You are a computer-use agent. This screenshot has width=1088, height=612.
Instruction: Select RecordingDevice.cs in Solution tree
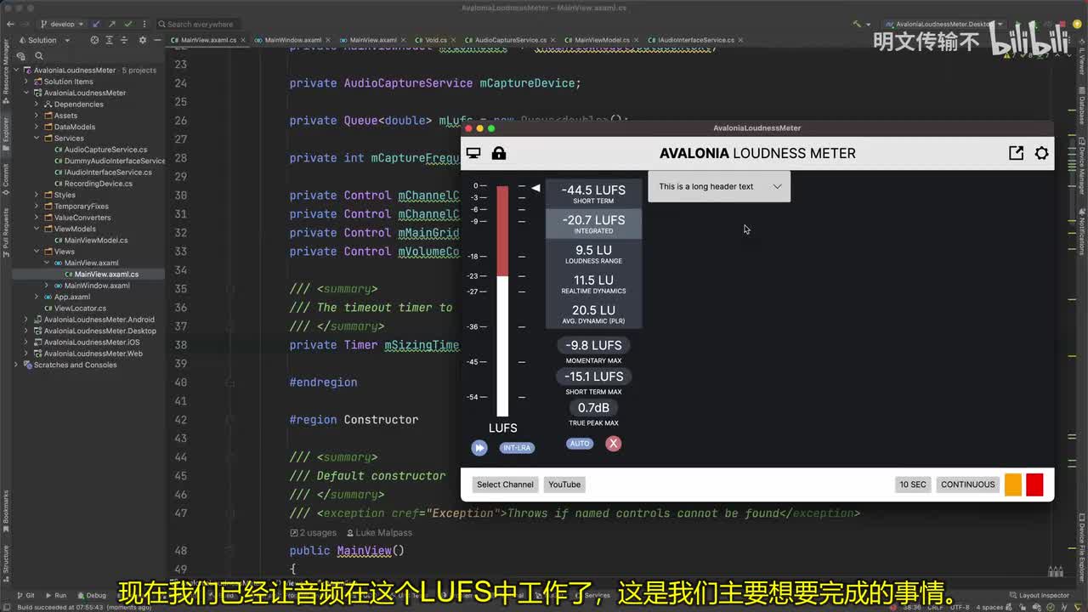[x=93, y=184]
